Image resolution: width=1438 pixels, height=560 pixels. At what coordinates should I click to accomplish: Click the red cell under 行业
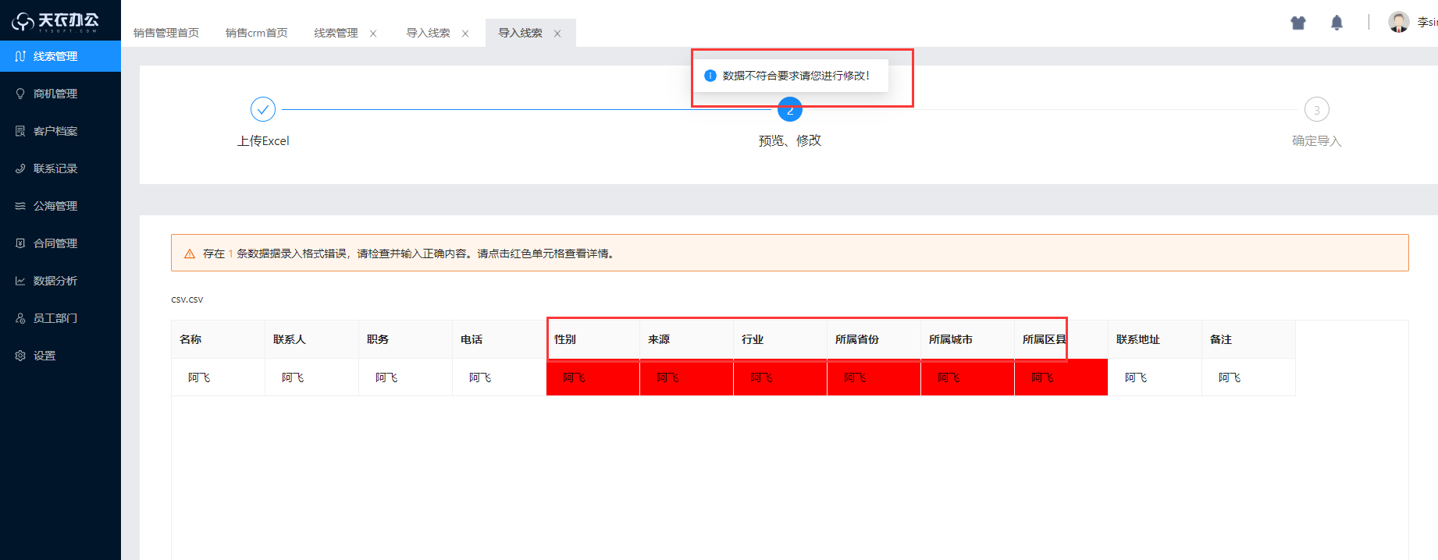pos(781,377)
